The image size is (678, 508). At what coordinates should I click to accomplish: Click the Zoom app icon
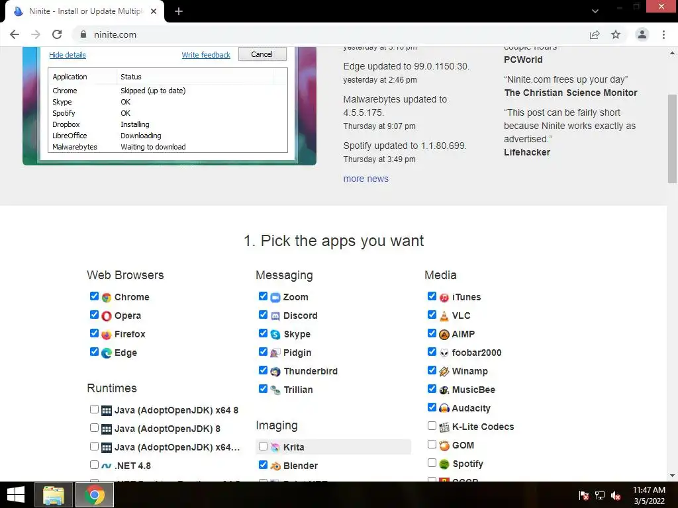point(275,298)
